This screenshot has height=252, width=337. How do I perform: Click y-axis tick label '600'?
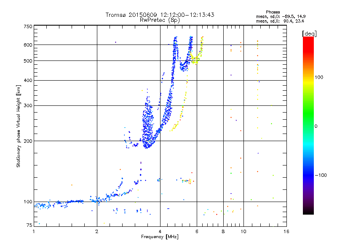pos(28,45)
